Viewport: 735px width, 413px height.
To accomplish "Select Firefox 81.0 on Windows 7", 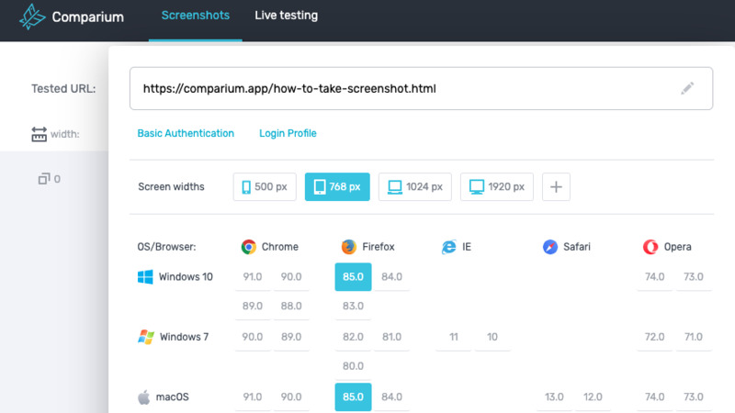I will click(391, 337).
